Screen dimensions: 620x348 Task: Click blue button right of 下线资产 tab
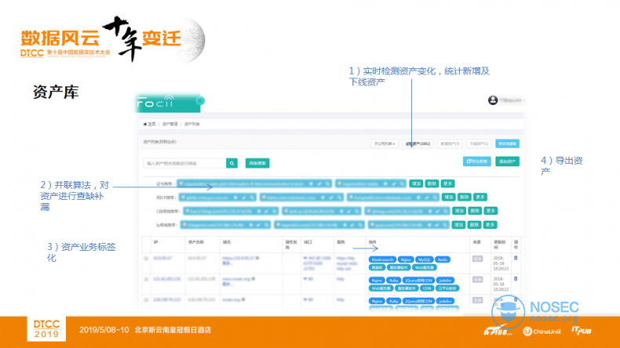(x=507, y=143)
